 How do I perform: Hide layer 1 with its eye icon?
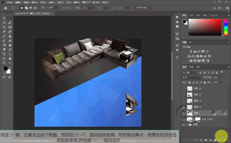click(x=183, y=113)
